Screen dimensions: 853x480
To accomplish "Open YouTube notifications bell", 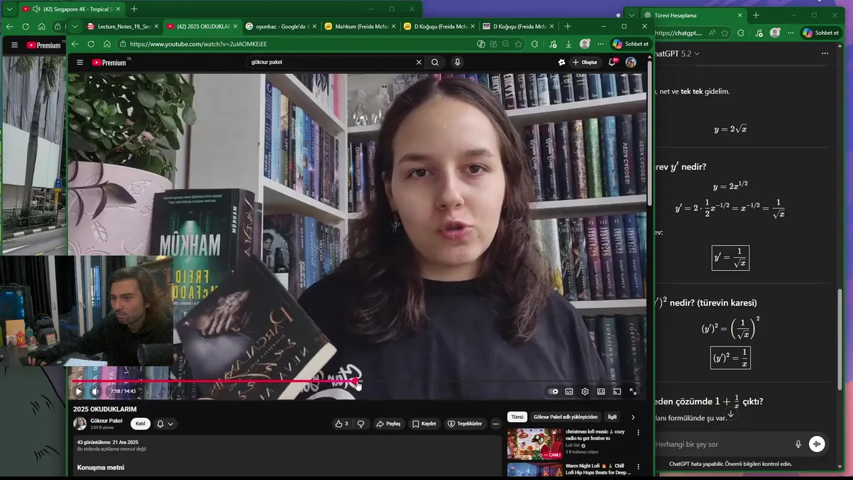I will [x=612, y=62].
